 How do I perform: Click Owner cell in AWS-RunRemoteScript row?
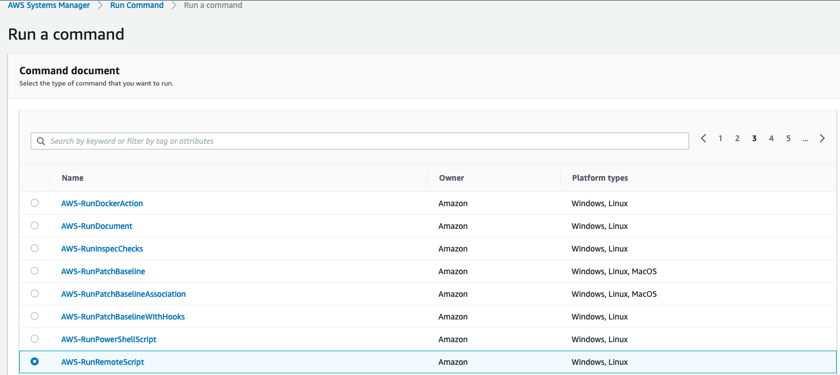coord(453,362)
